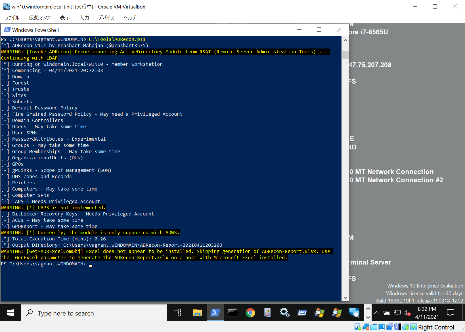The height and width of the screenshot is (332, 465).
Task: Click the muted speaker volume icon
Action: [x=407, y=313]
